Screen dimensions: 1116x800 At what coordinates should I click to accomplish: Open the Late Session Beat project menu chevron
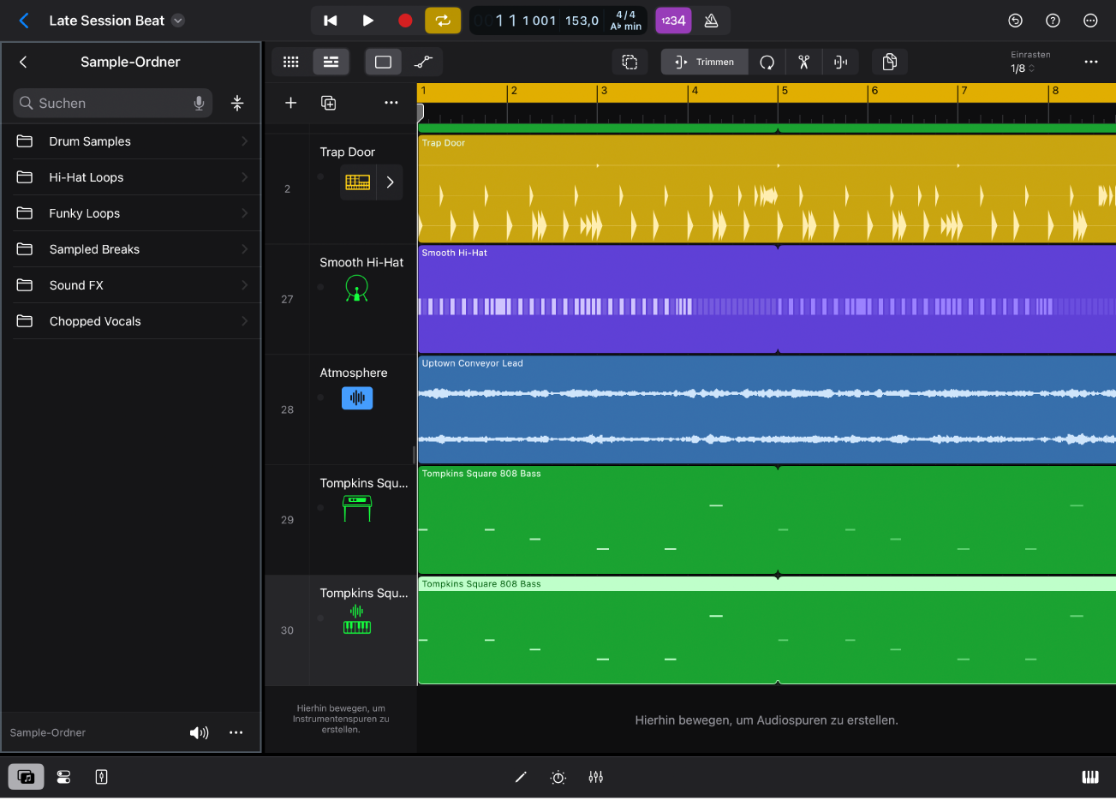(x=177, y=20)
